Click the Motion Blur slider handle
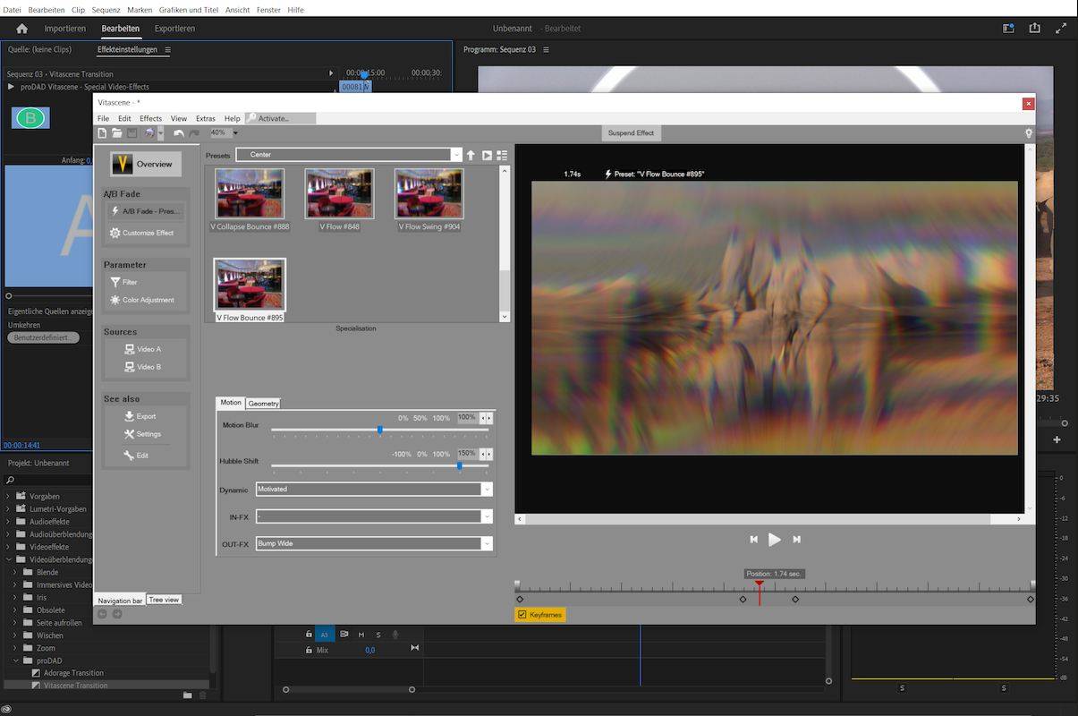 tap(379, 430)
